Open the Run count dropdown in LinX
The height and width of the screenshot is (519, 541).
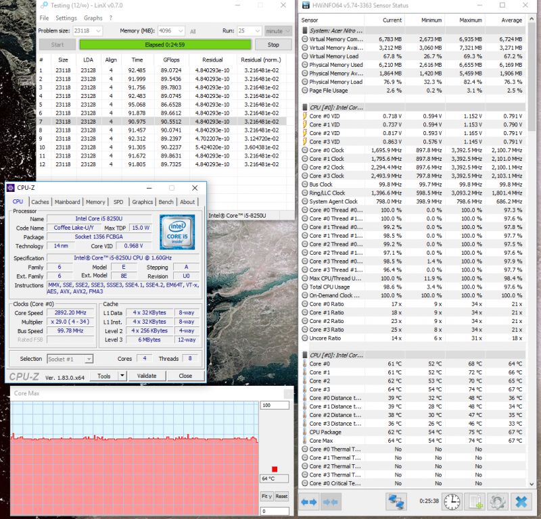pos(258,30)
